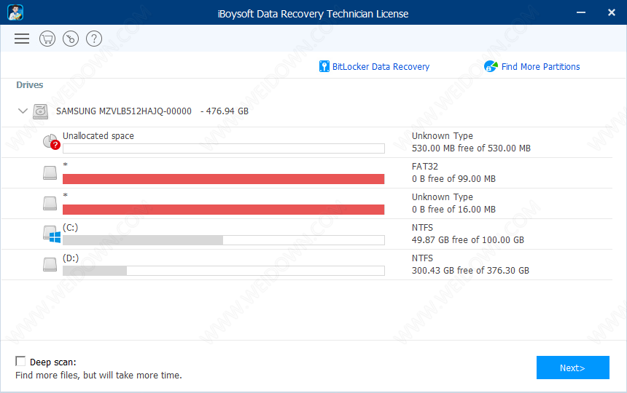Open the help question mark icon

coord(94,39)
